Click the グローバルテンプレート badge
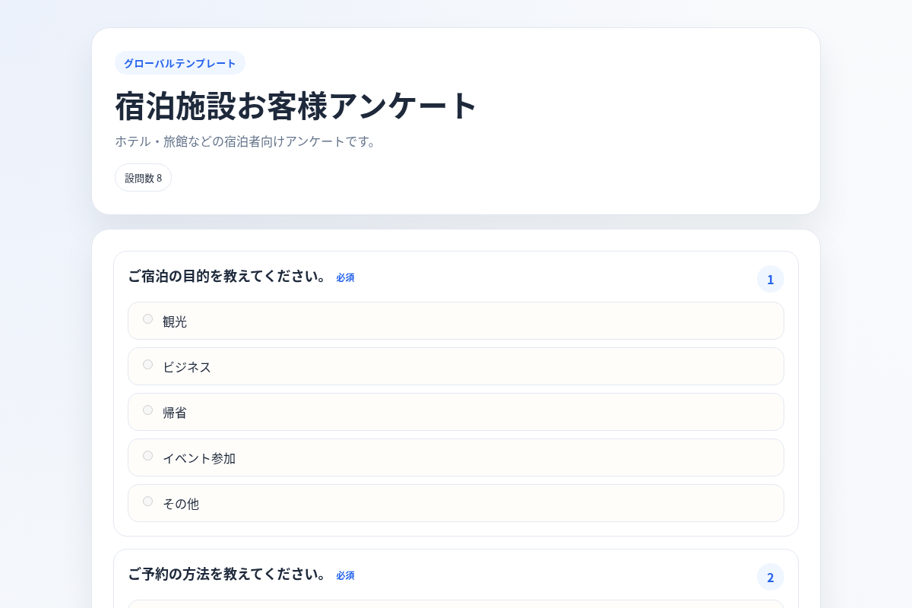Viewport: 912px width, 608px height. (180, 63)
